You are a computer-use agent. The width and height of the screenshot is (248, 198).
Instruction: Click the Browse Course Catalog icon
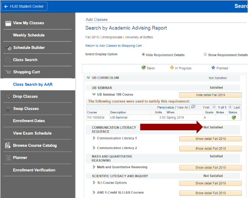coord(8,145)
